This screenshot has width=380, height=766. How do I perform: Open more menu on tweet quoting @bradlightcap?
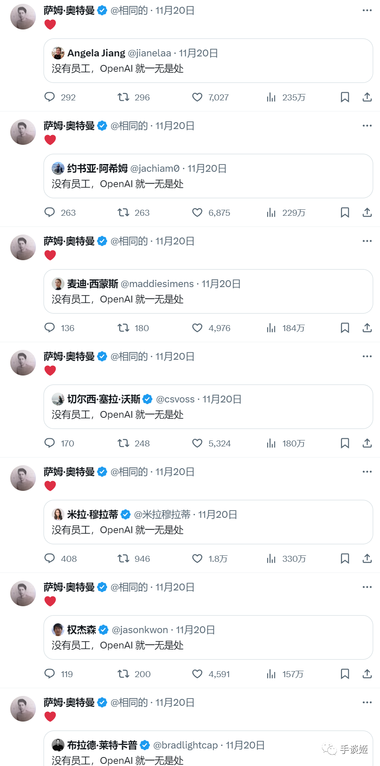pos(367,702)
